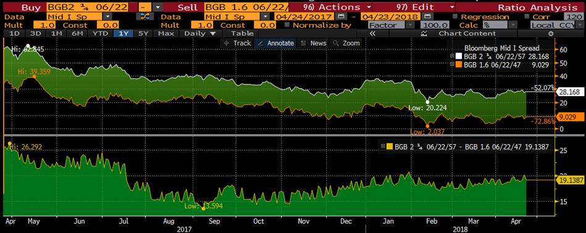The height and width of the screenshot is (233, 586).
Task: Activate the Track crosshair tool
Action: coord(237,43)
